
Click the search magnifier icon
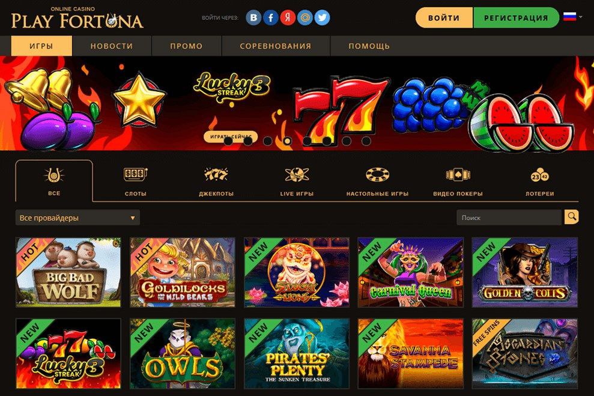[571, 217]
